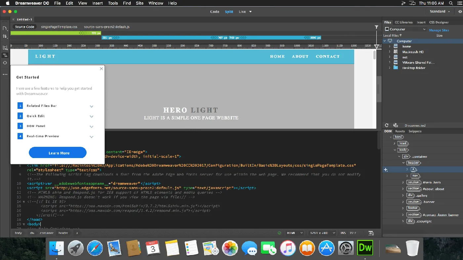Image resolution: width=463 pixels, height=260 pixels.
Task: Click the Find and Replace toolbar icon
Action: [5, 47]
